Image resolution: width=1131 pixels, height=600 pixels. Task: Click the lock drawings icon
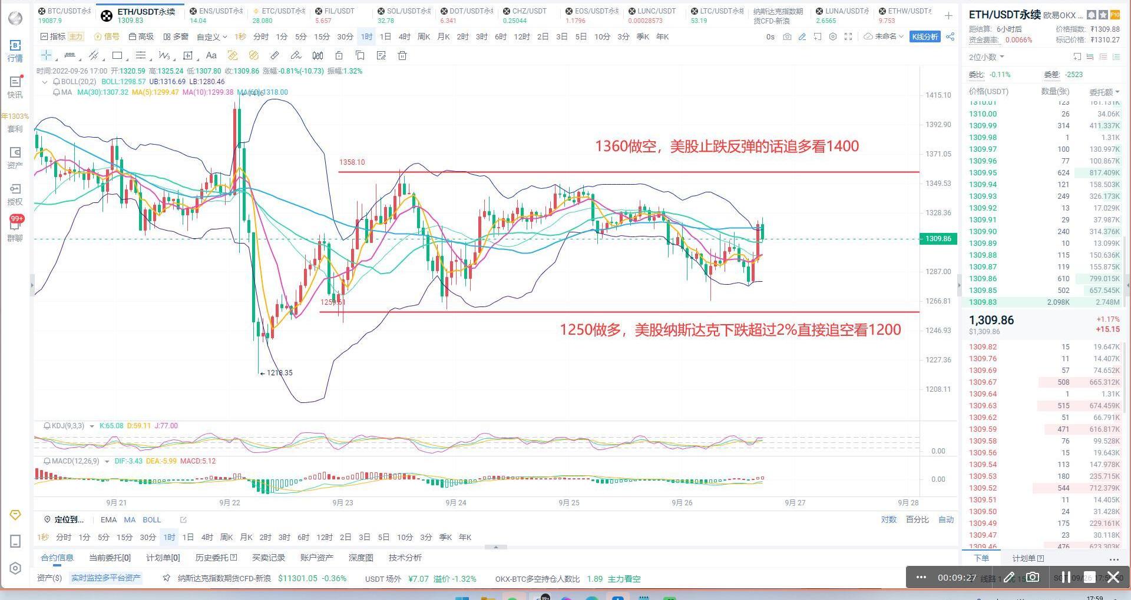[x=339, y=55]
